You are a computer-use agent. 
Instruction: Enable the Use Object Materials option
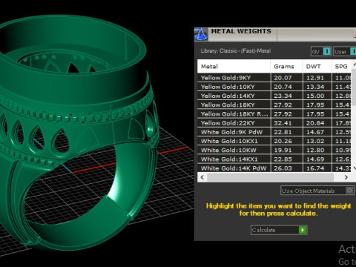(x=317, y=191)
